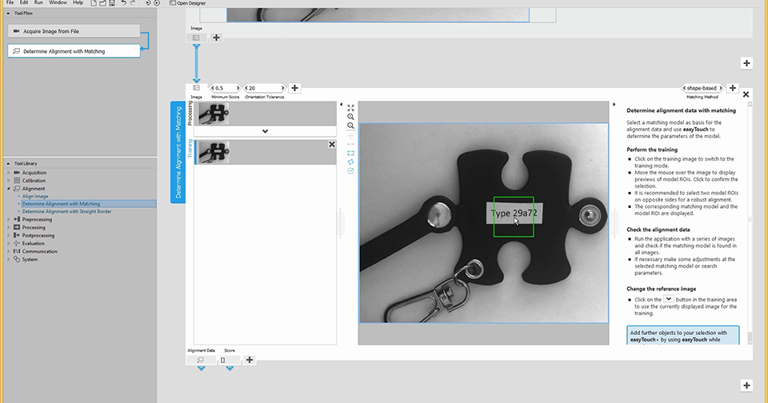The width and height of the screenshot is (768, 403).
Task: Switch Matching Method to next option
Action: (x=721, y=88)
